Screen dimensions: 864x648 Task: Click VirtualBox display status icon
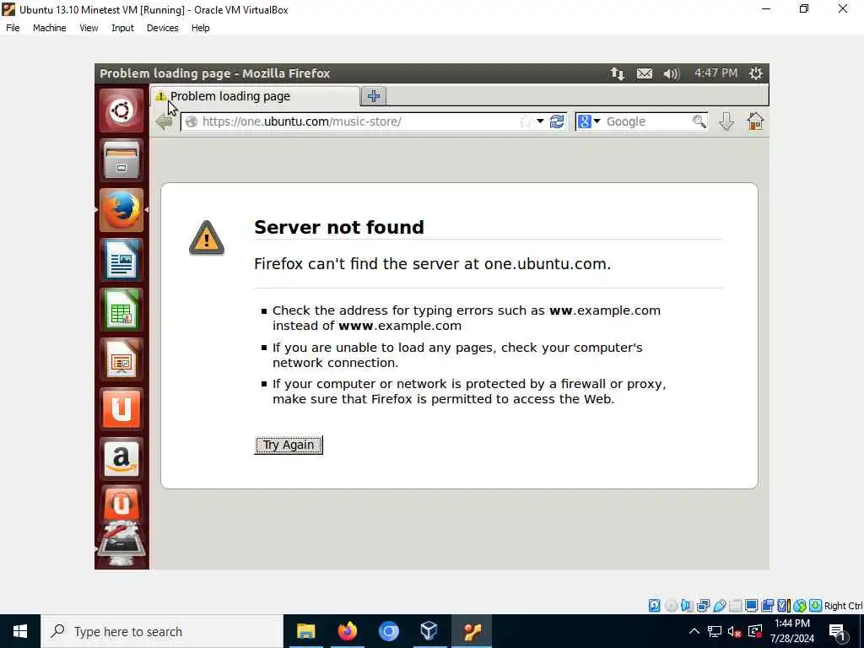click(751, 606)
